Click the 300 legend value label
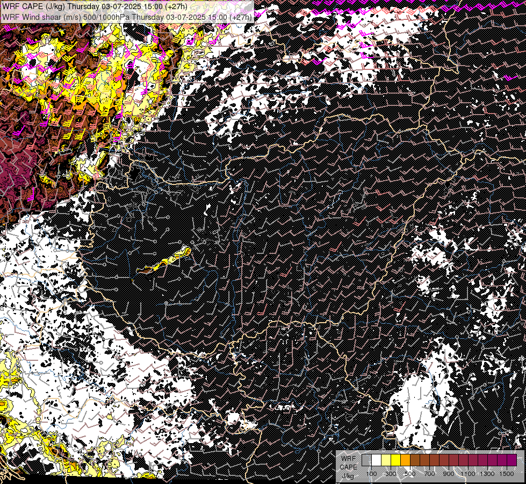This screenshot has height=484, width=526. point(391,474)
